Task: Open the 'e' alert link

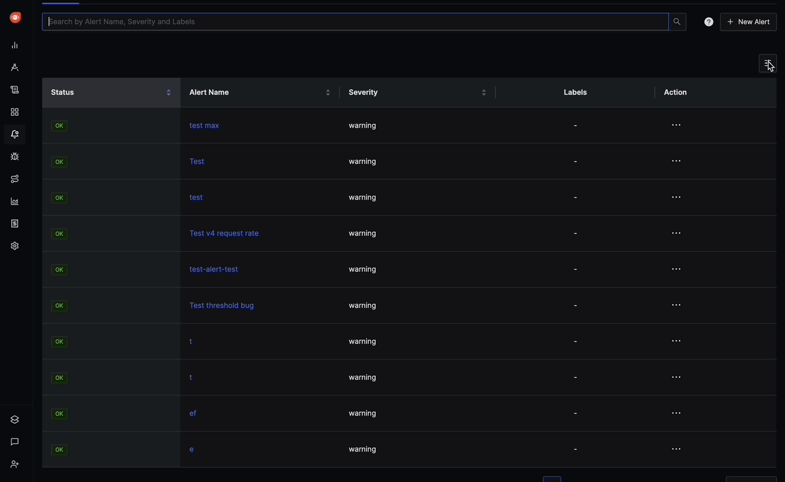Action: (192, 449)
